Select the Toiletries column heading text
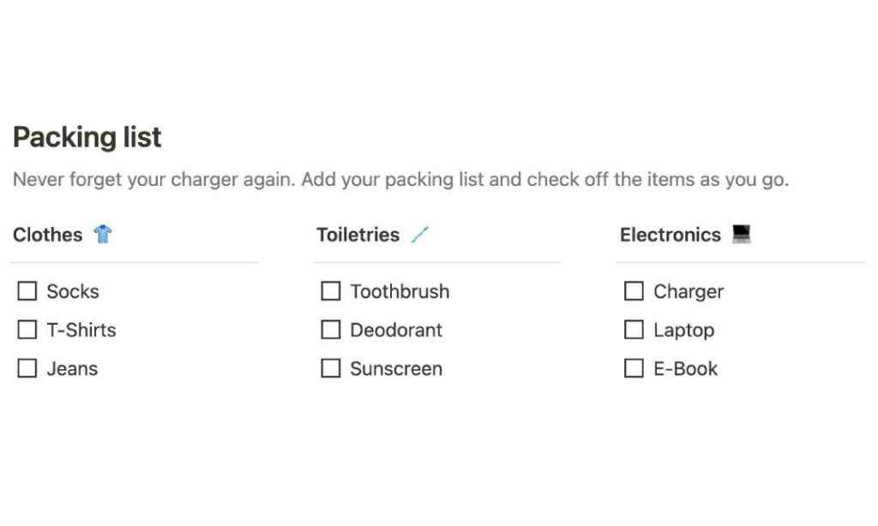 click(x=358, y=235)
